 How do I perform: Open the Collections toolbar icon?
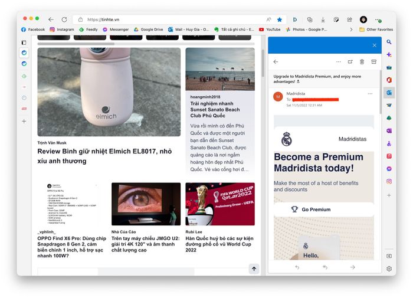click(310, 19)
